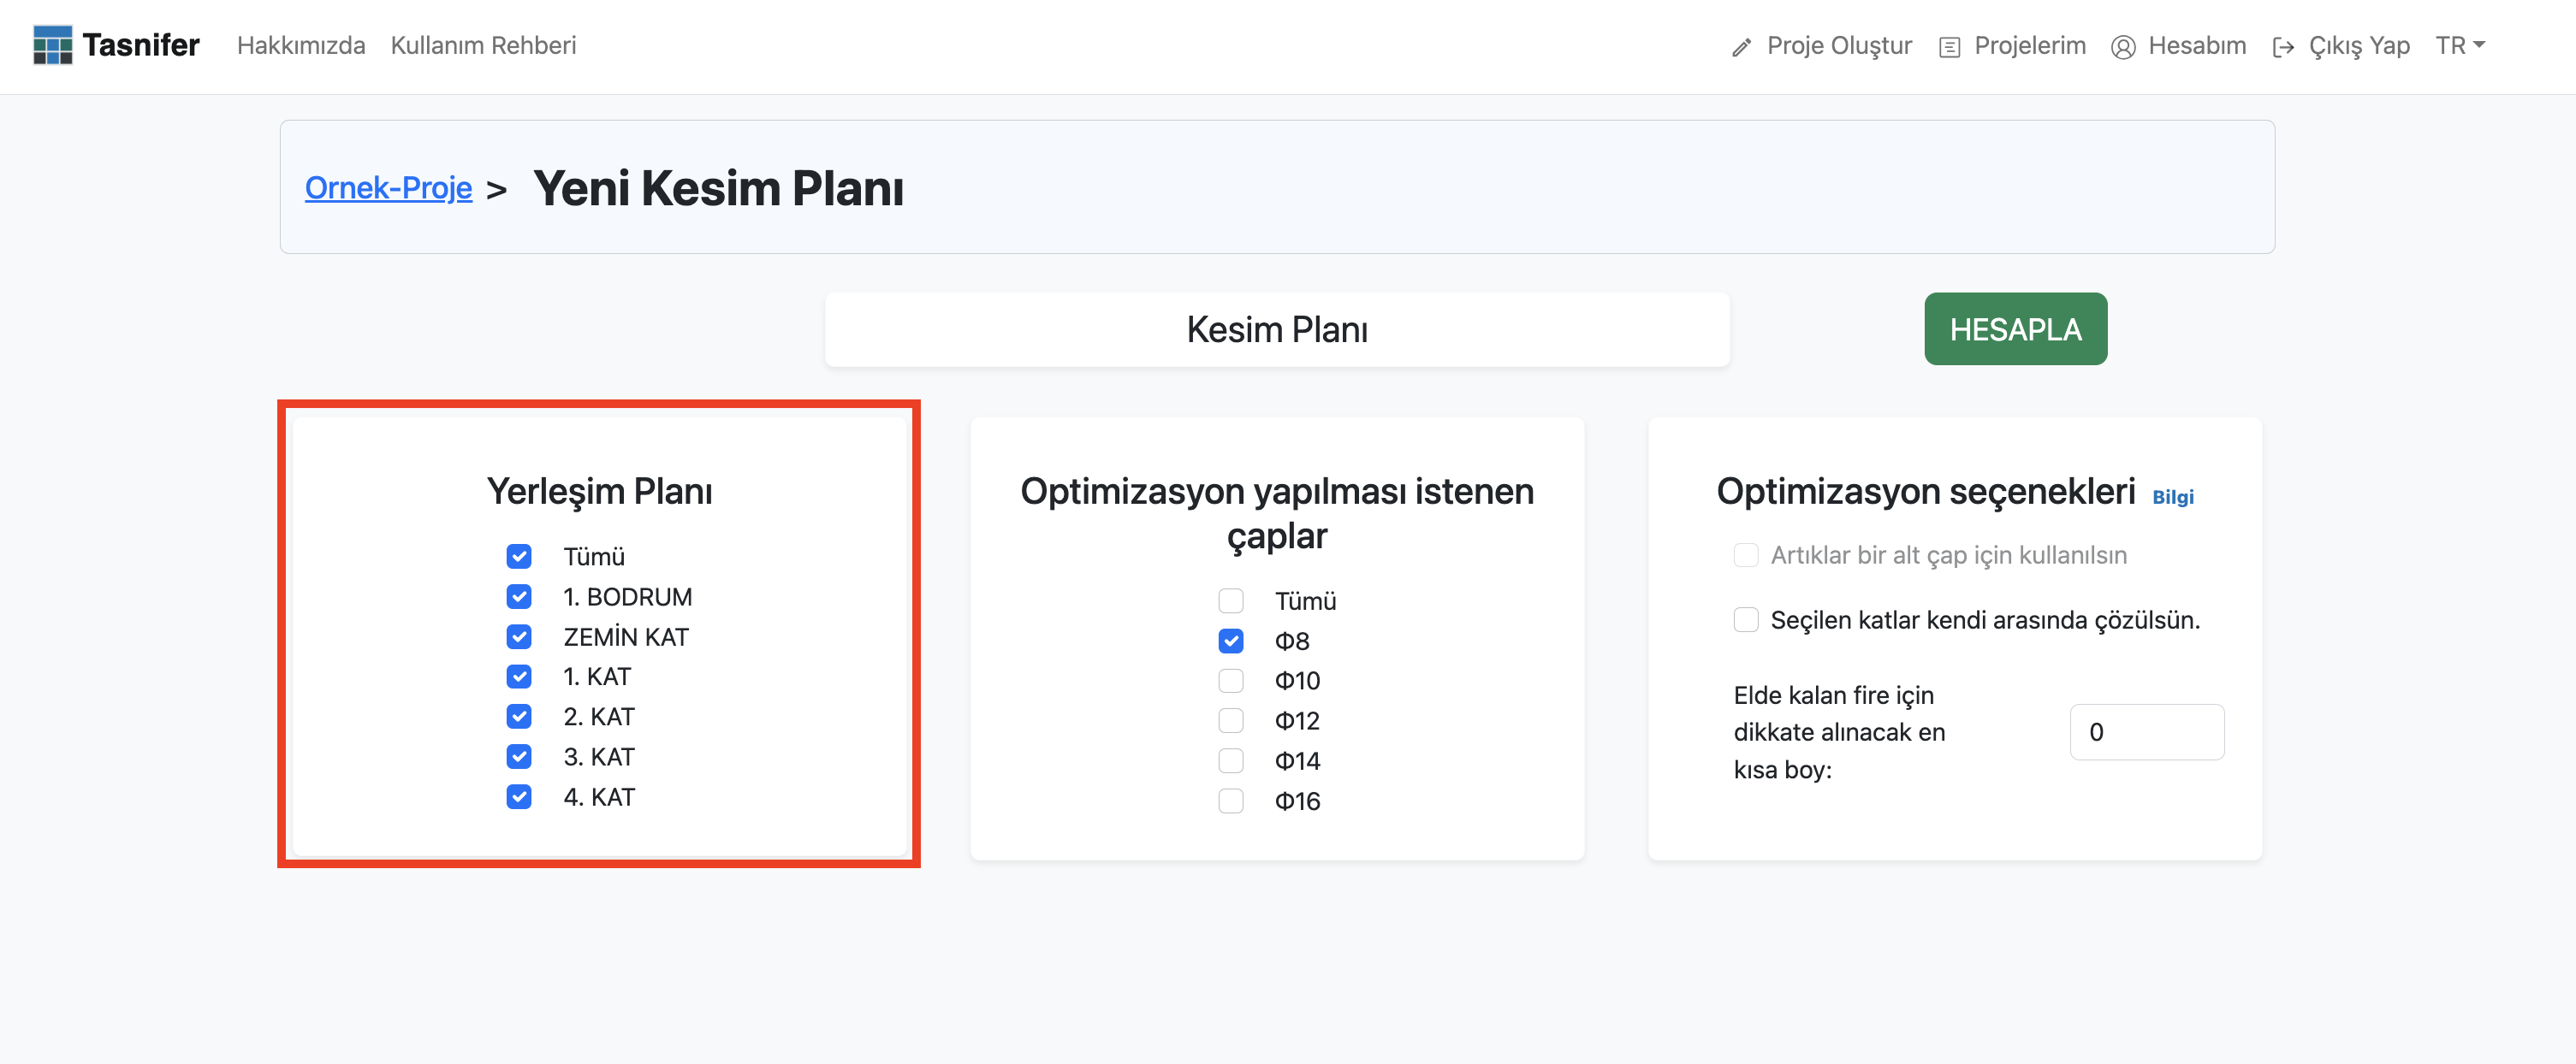The image size is (2576, 1064).
Task: Select Çıkış Yap to log out
Action: (x=2358, y=46)
